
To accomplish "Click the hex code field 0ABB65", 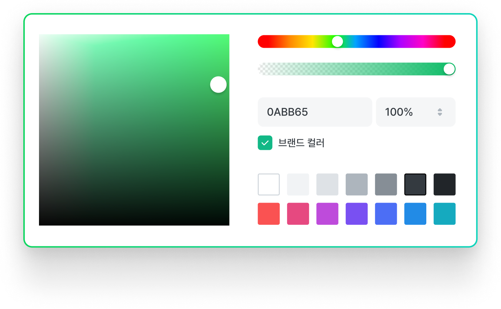I will click(314, 112).
